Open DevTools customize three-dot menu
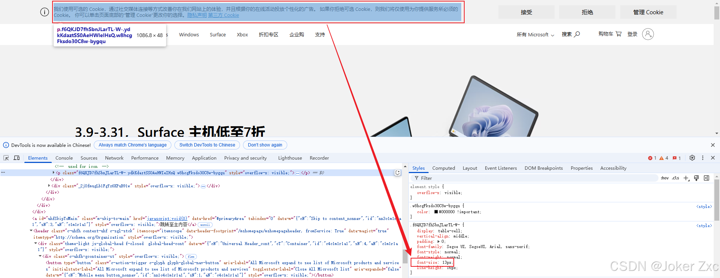 coord(703,158)
